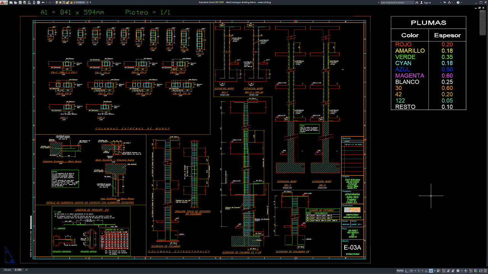Open the AutoCAD application menu logo

point(2,2)
